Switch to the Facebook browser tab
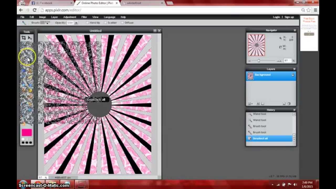 (51, 3)
